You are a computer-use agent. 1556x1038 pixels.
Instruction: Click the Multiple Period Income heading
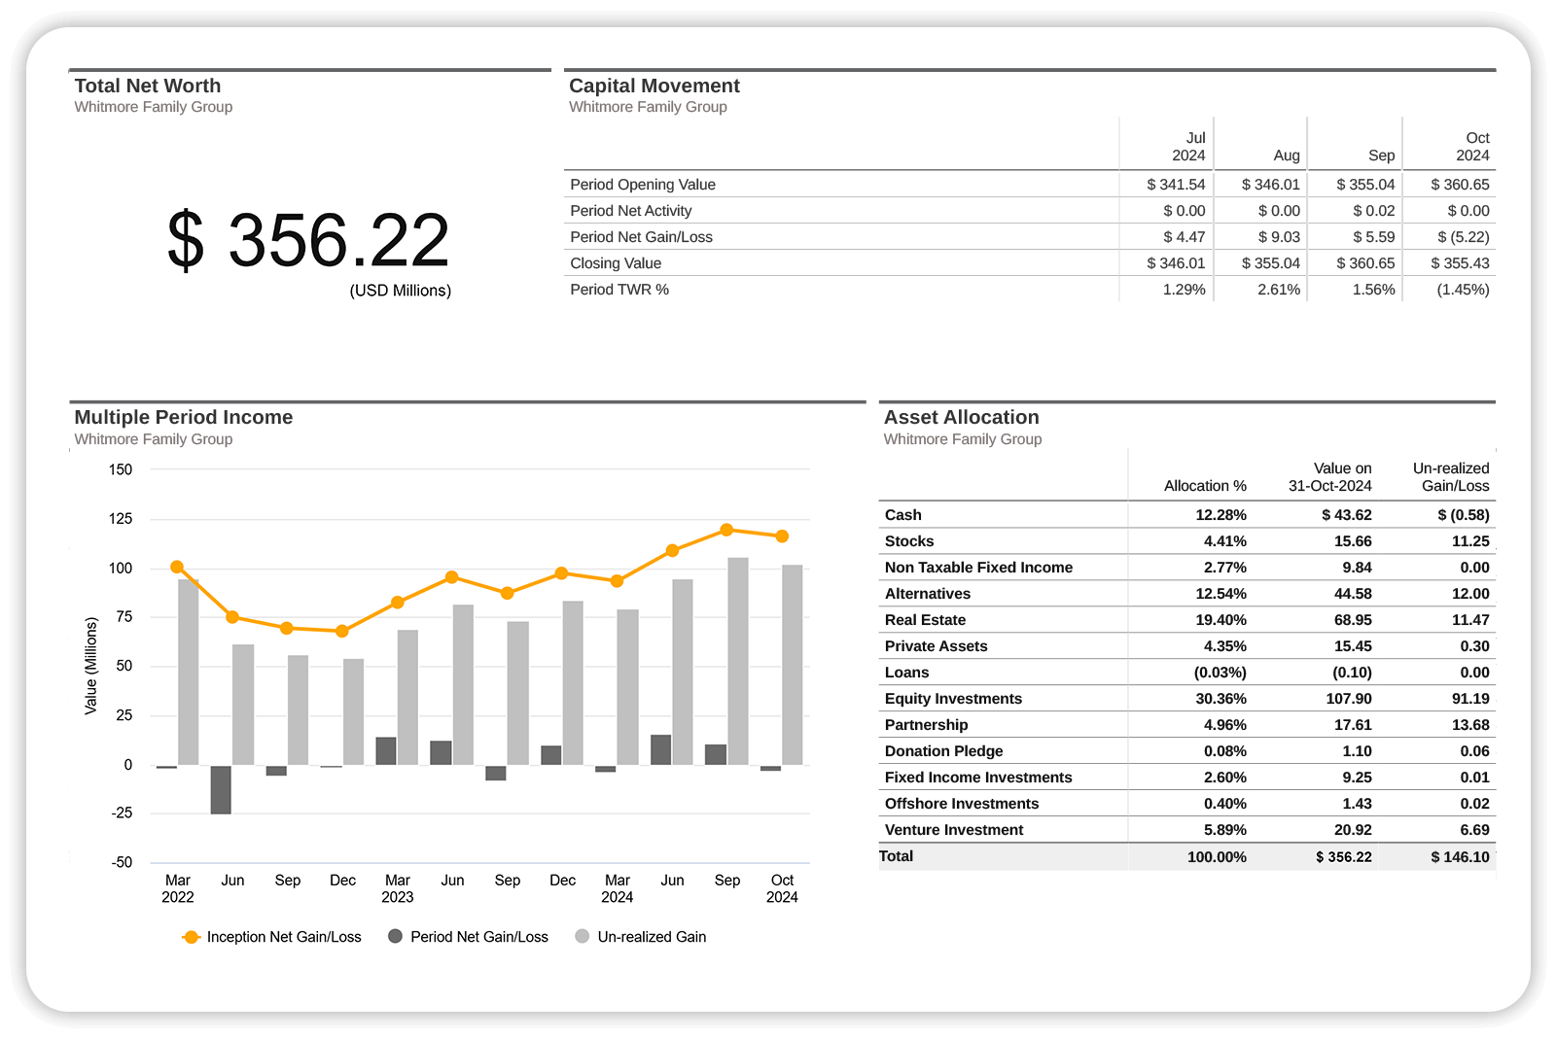pos(184,417)
